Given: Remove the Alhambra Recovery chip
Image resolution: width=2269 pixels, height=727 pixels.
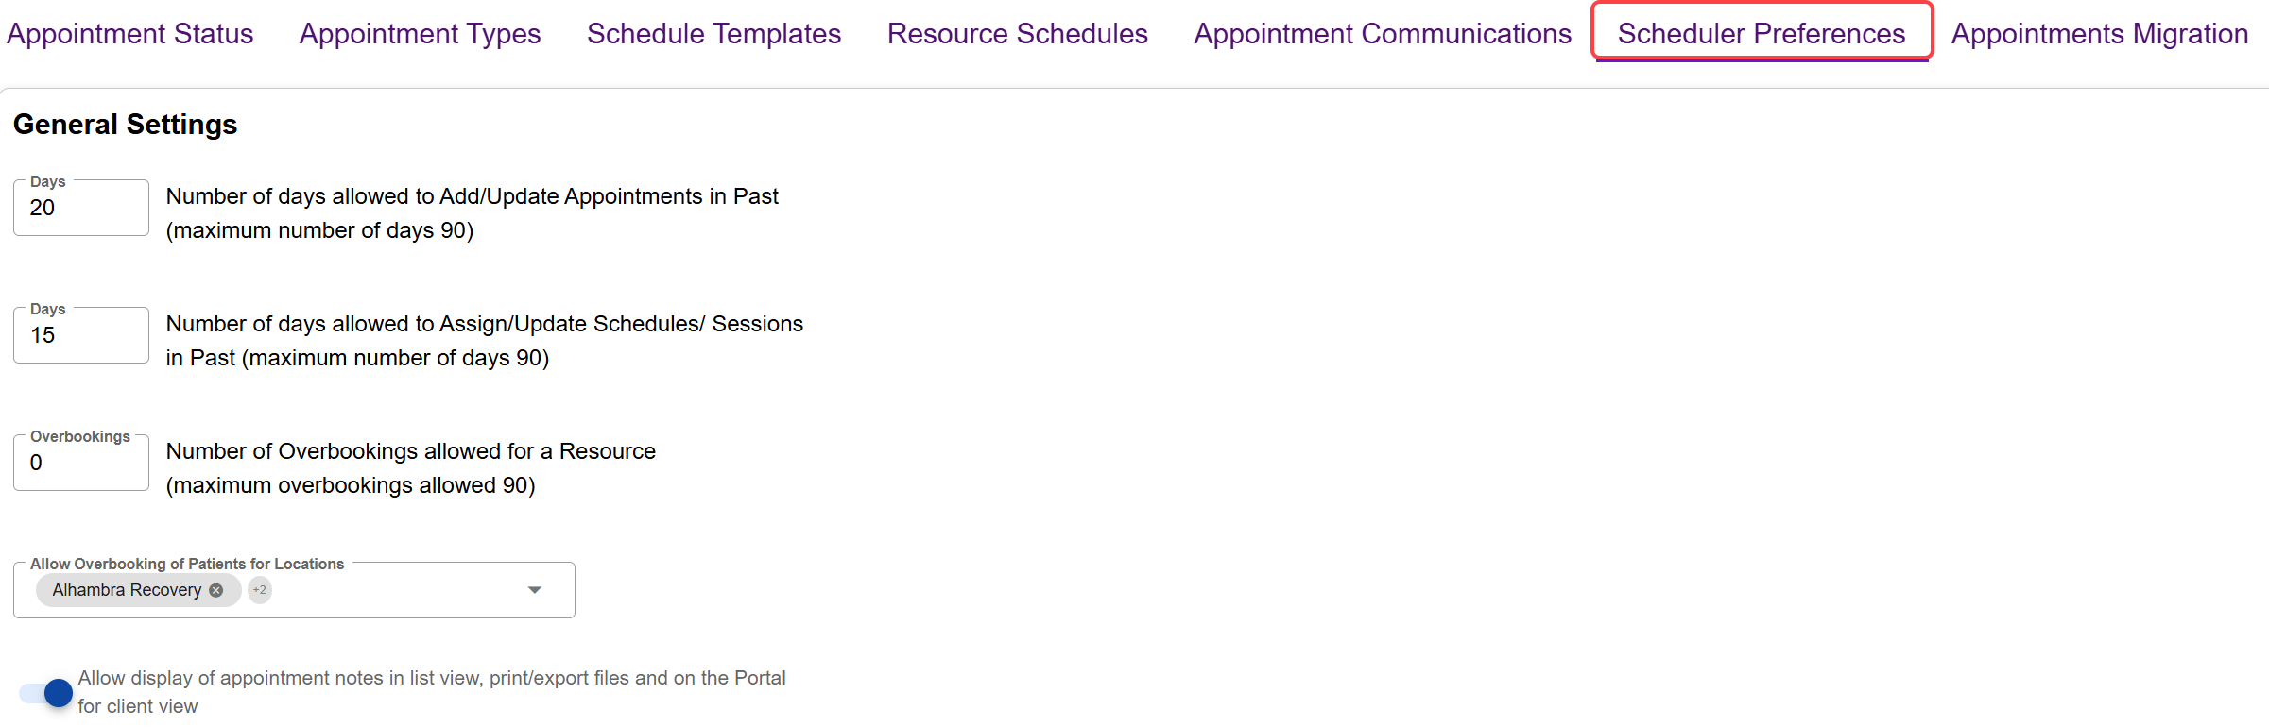Looking at the screenshot, I should coord(216,590).
